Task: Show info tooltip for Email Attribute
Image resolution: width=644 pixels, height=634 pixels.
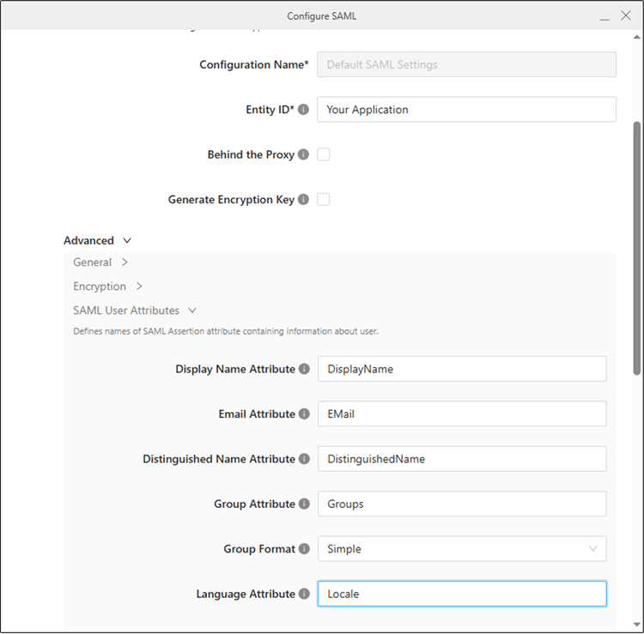Action: 304,414
